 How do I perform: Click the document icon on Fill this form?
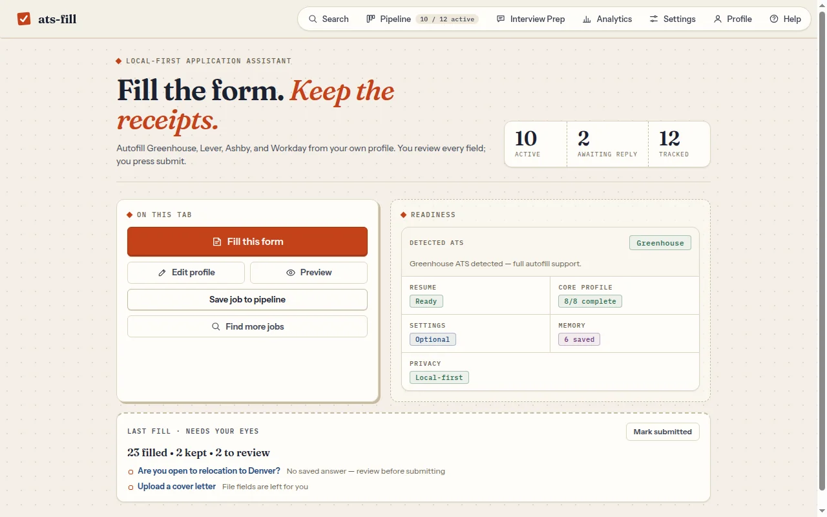coord(217,242)
